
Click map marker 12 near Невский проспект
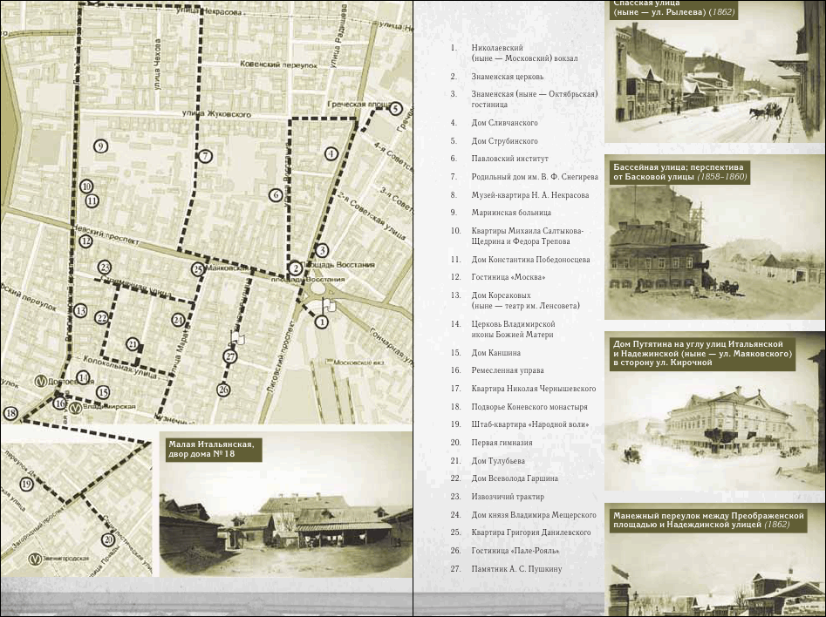(x=85, y=241)
